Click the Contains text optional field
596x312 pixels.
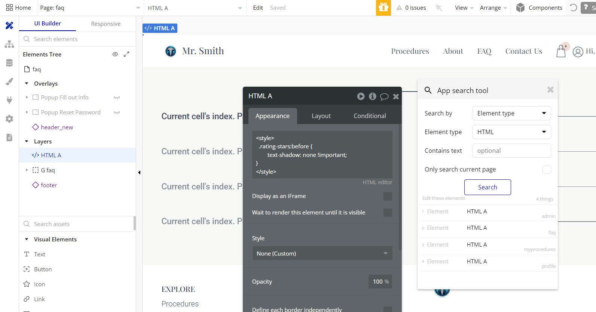[511, 151]
